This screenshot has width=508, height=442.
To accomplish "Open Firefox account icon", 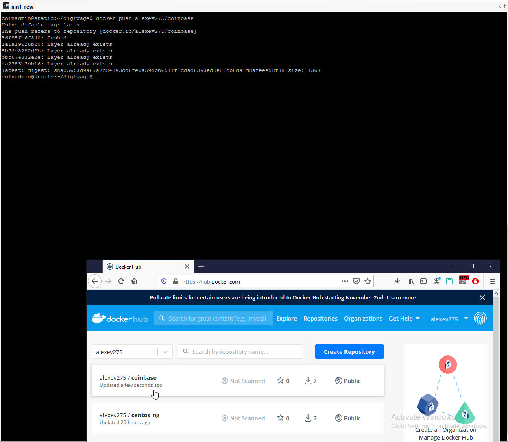I will pyautogui.click(x=437, y=281).
